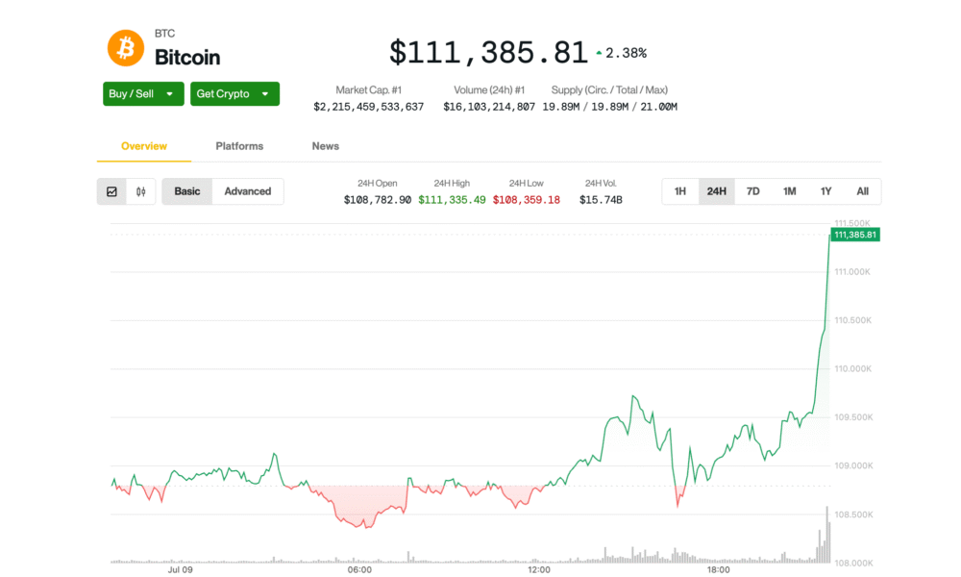Image resolution: width=961 pixels, height=577 pixels.
Task: Select the Advanced chart mode
Action: (x=248, y=191)
